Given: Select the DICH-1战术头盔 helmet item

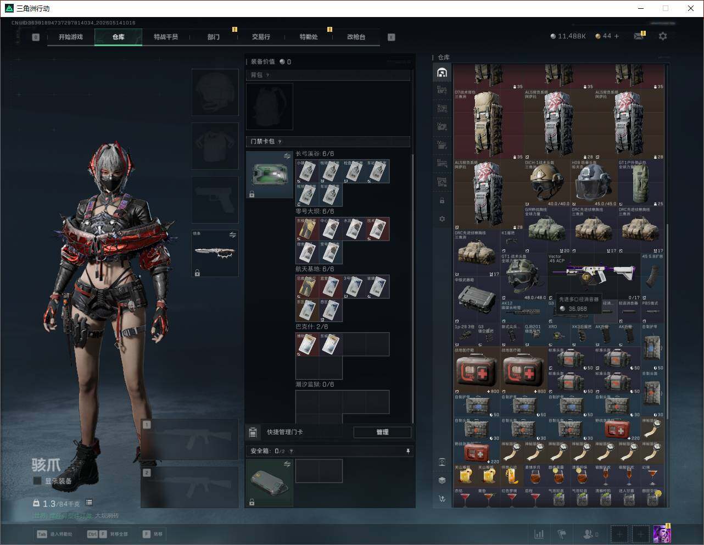Looking at the screenshot, I should pyautogui.click(x=547, y=183).
